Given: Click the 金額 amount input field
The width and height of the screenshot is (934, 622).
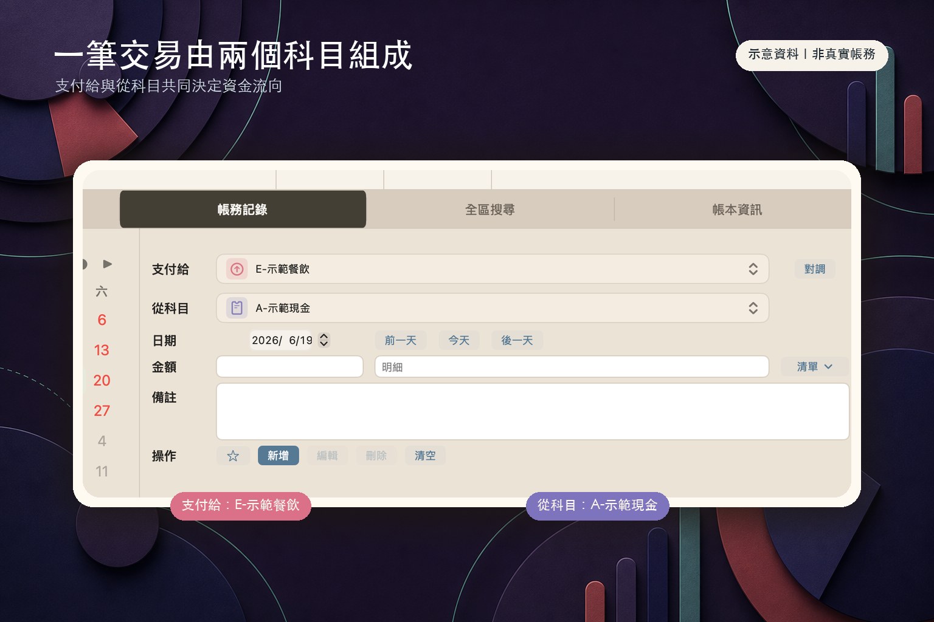Looking at the screenshot, I should pos(290,367).
